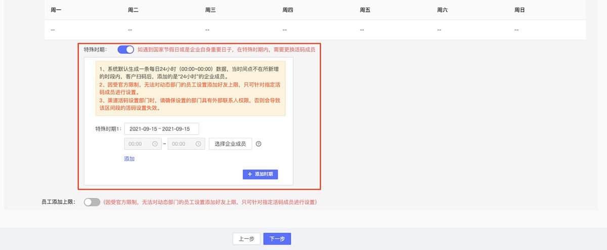This screenshot has width=607, height=250.
Task: Proceed with 下一步 button
Action: [x=277, y=239]
